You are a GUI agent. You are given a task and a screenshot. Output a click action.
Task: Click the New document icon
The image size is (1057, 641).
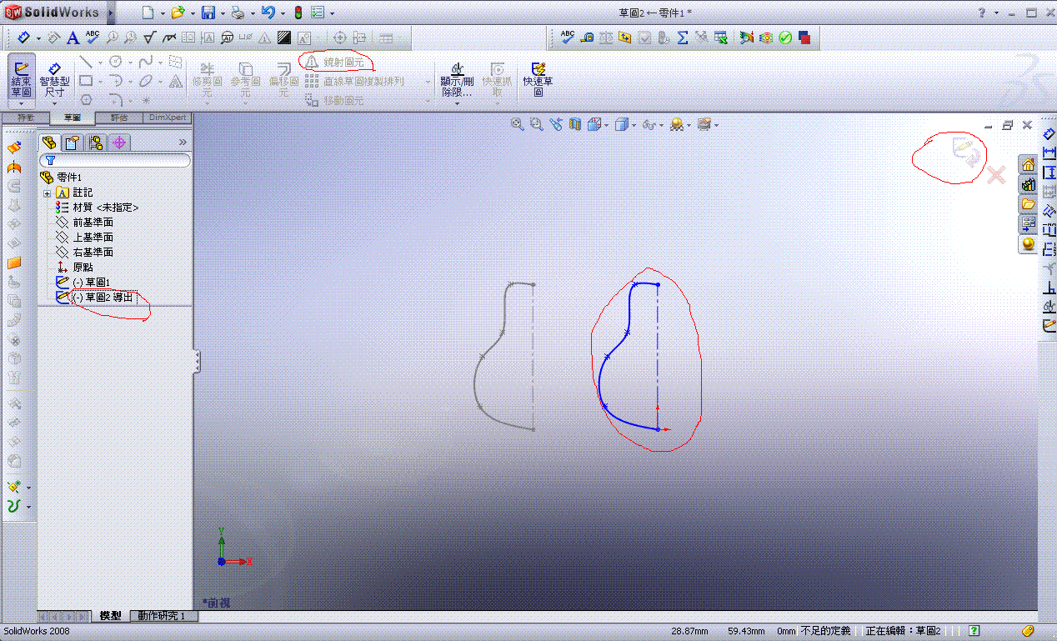point(148,13)
